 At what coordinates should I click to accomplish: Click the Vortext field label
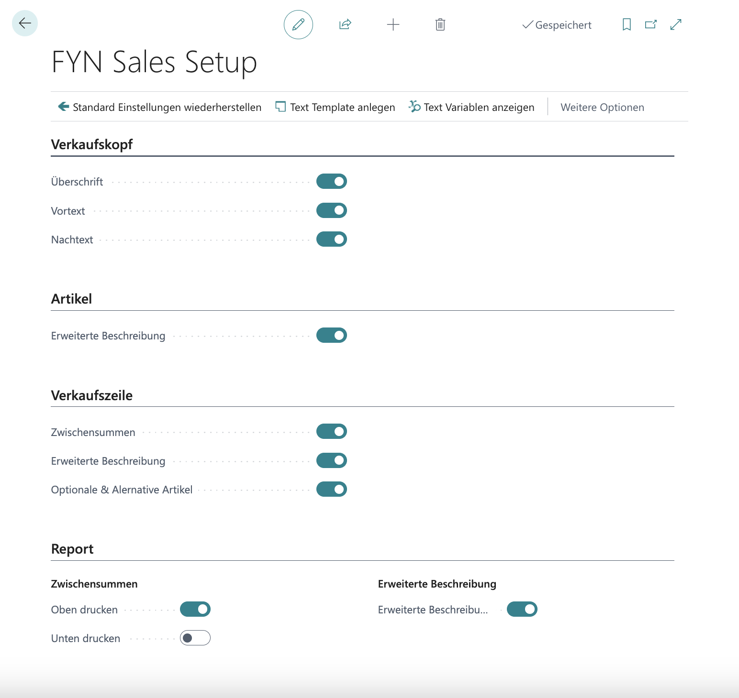[68, 211]
